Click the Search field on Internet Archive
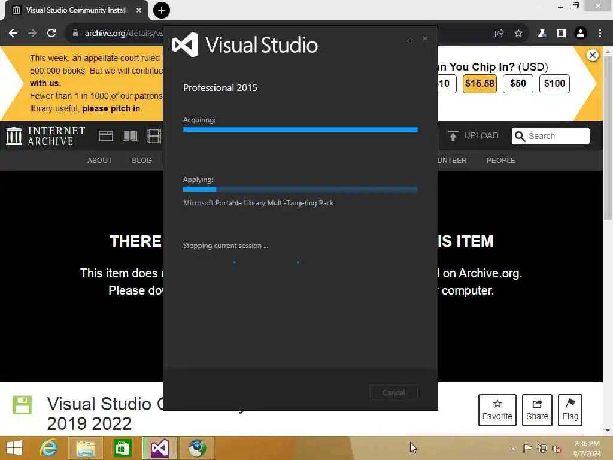This screenshot has width=613, height=460. (551, 136)
